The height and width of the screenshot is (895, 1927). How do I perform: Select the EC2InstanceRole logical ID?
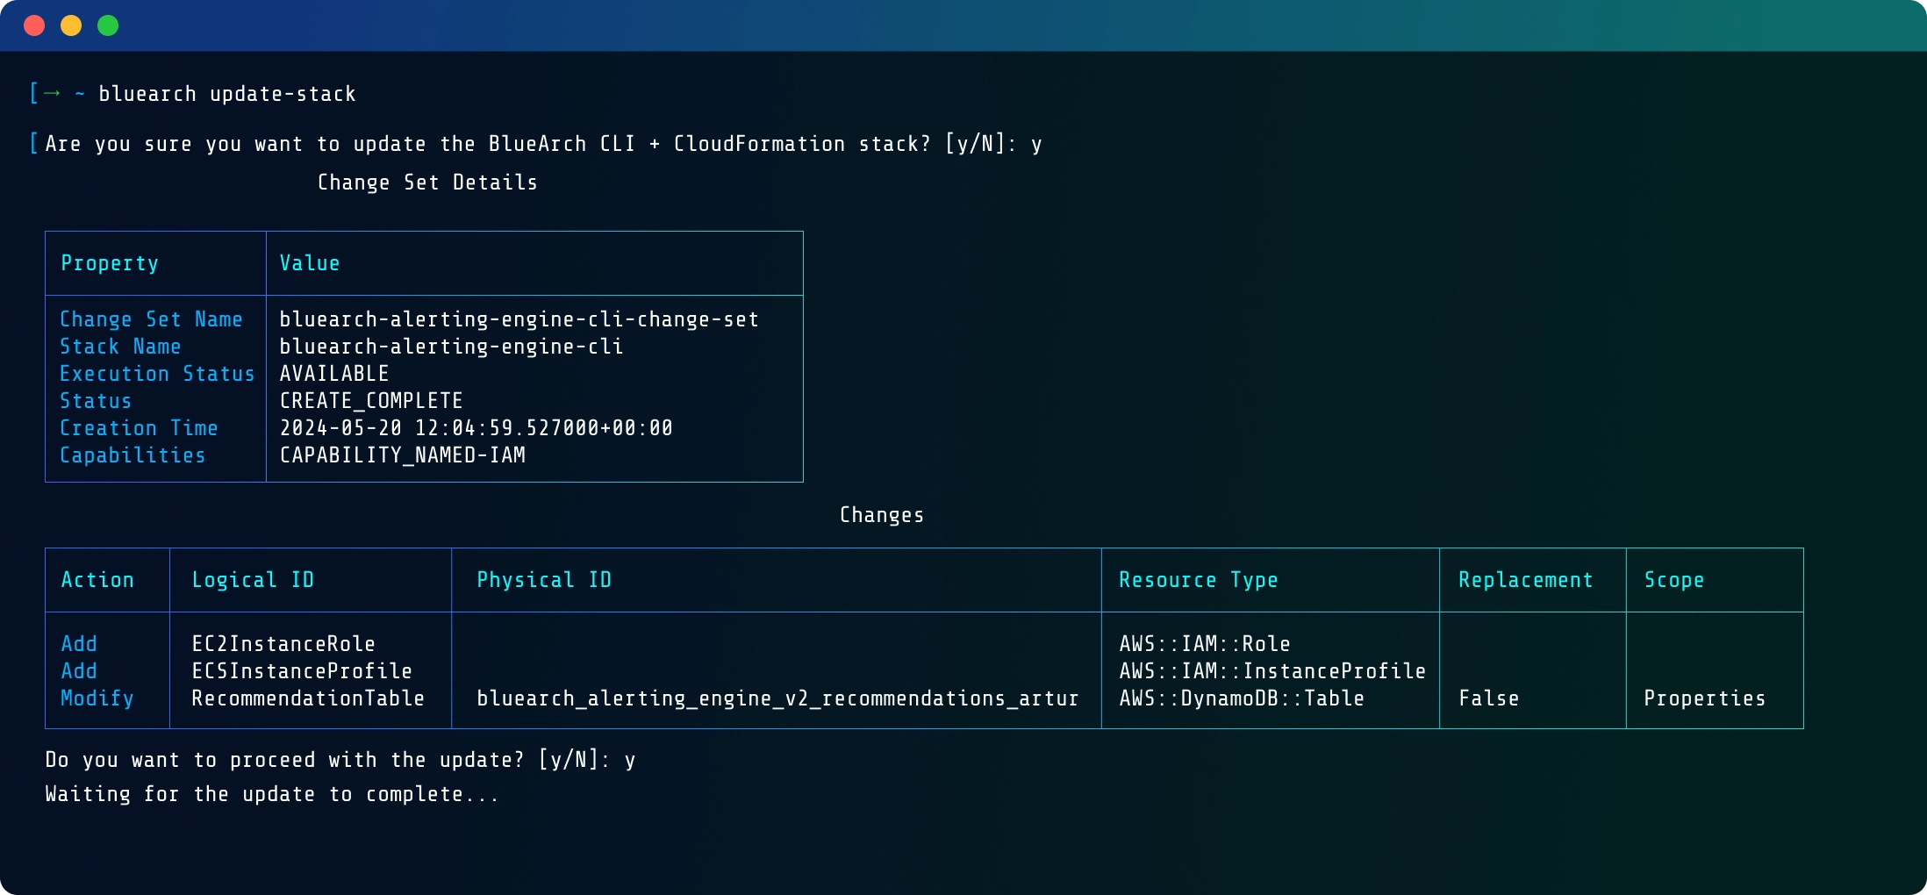[x=283, y=643]
